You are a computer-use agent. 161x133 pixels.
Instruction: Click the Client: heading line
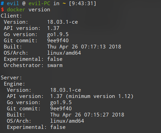click(x=11, y=16)
